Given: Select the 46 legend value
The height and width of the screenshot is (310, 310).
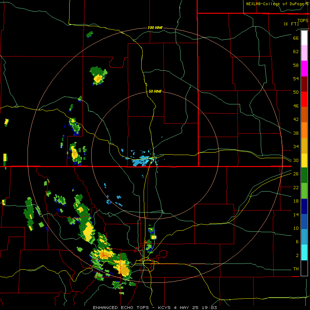Looking at the screenshot, I should (x=296, y=106).
